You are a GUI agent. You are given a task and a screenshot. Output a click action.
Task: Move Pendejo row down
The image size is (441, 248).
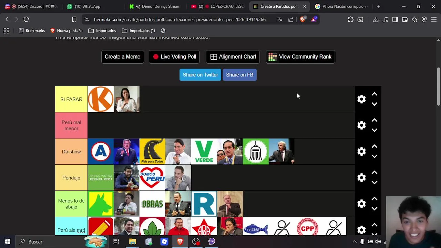tap(375, 183)
